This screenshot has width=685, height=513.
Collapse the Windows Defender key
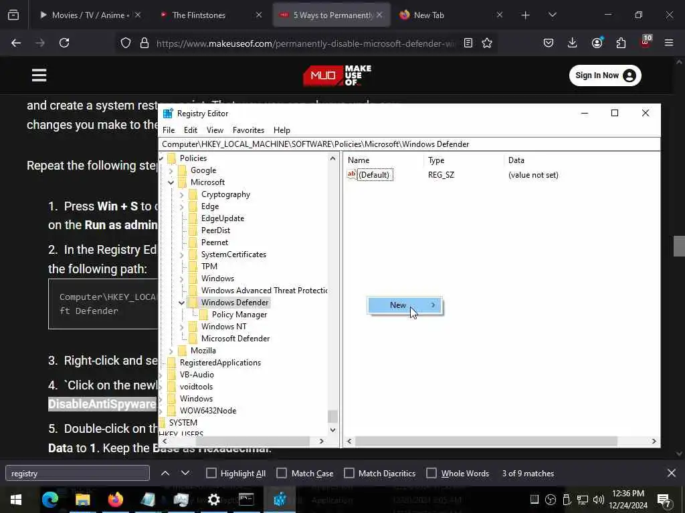(x=182, y=303)
